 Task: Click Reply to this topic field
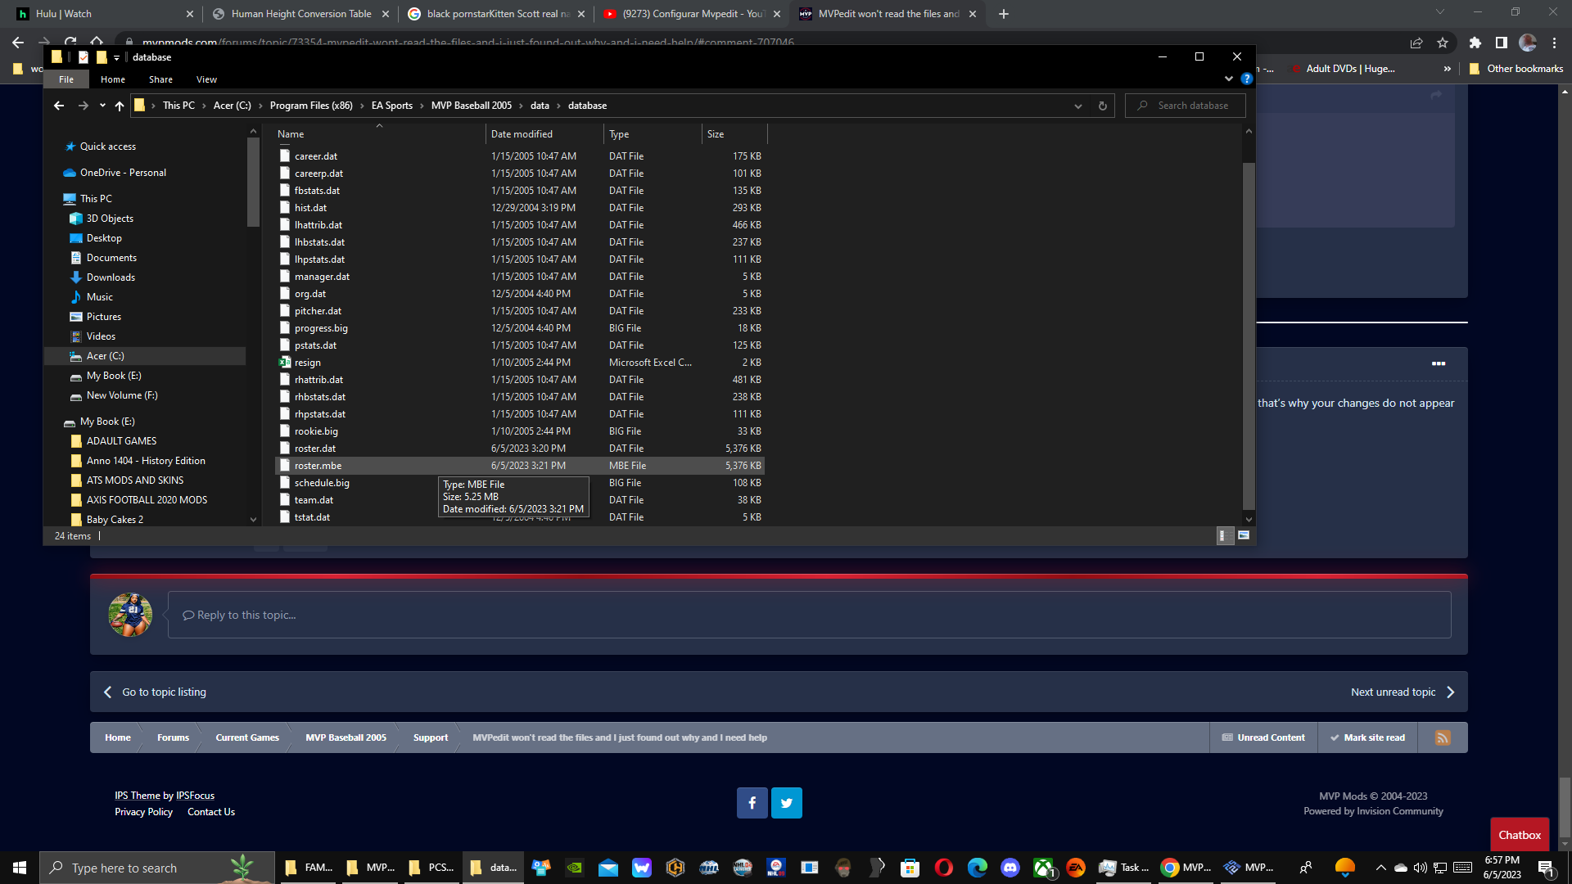pos(809,615)
